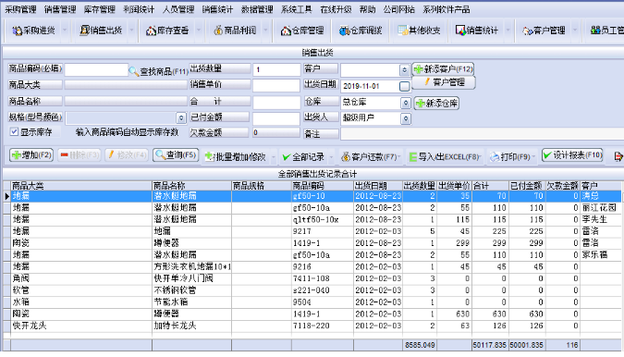This screenshot has height=357, width=624.
Task: Click 设计报表(F10) button
Action: (572, 154)
